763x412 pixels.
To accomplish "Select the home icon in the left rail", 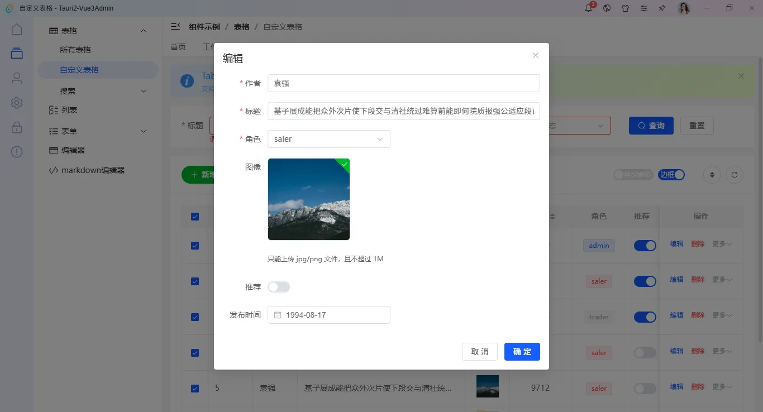I will tap(16, 28).
